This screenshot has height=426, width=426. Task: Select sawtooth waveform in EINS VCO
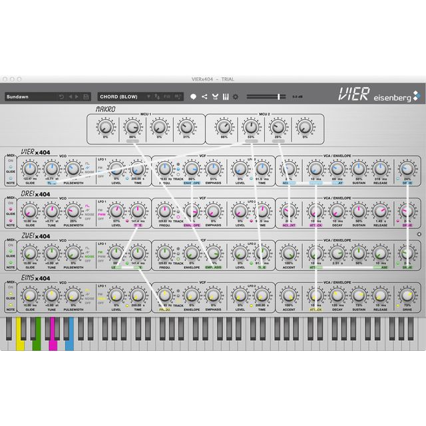coord(87,294)
